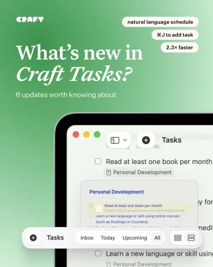
Task: Check 'Learn a new language or skill' task
Action: 98,253
